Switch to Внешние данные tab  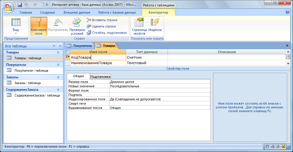77,12
